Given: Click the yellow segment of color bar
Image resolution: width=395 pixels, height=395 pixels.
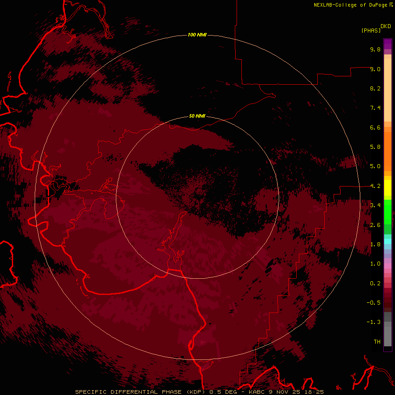Looking at the screenshot, I should coord(388,188).
